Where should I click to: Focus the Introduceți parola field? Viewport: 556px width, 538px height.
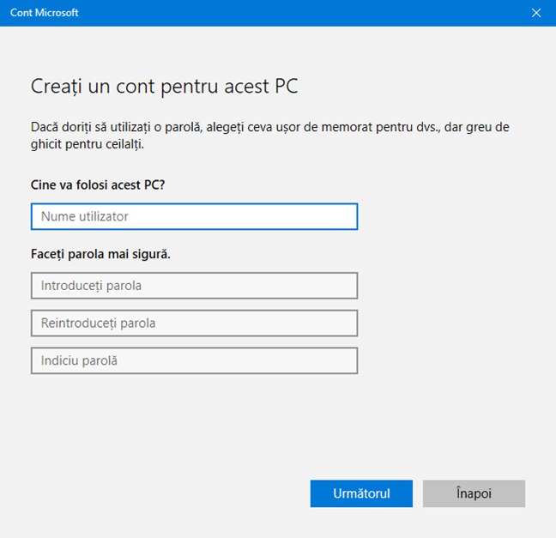pyautogui.click(x=194, y=286)
